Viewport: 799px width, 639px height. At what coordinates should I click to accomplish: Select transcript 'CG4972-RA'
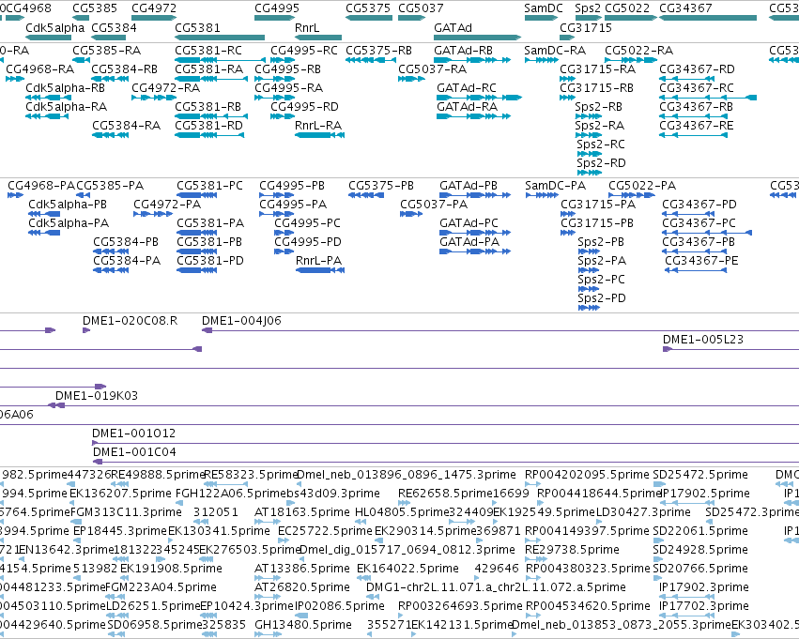(165, 88)
